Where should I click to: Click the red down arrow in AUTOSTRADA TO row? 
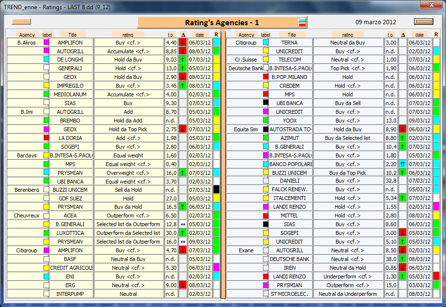click(x=402, y=129)
